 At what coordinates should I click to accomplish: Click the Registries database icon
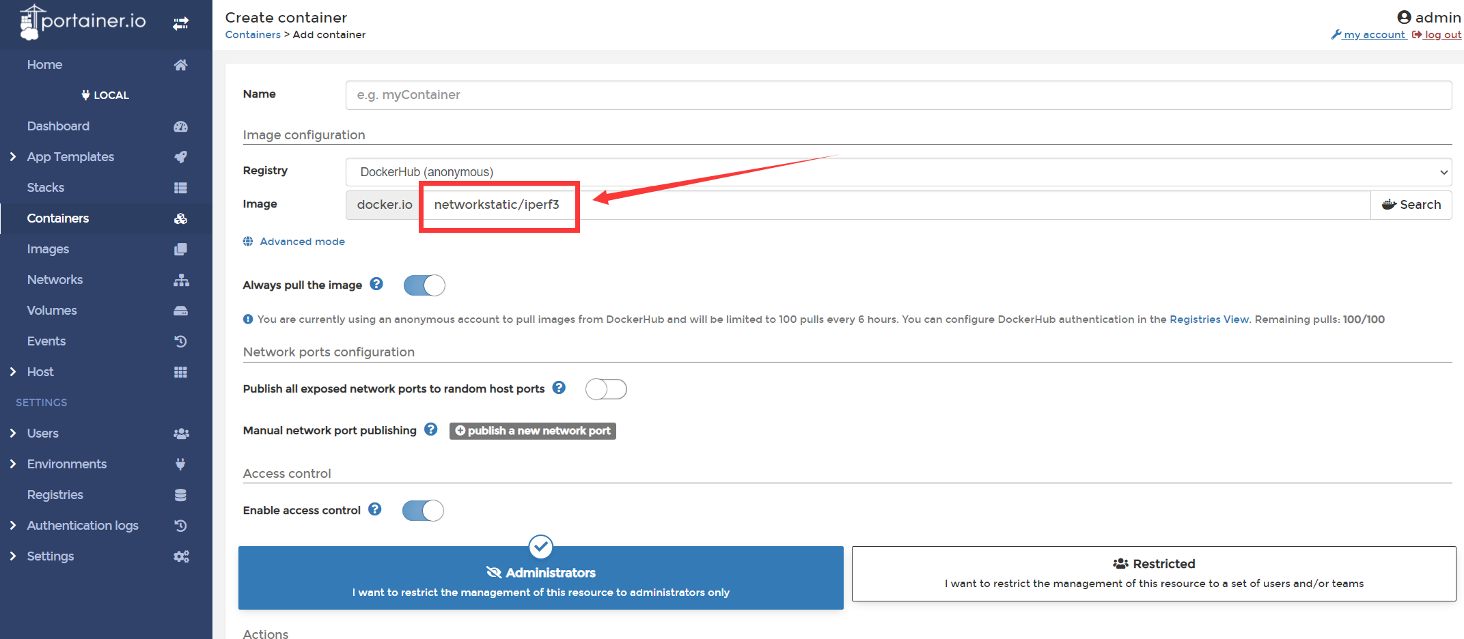click(x=180, y=495)
